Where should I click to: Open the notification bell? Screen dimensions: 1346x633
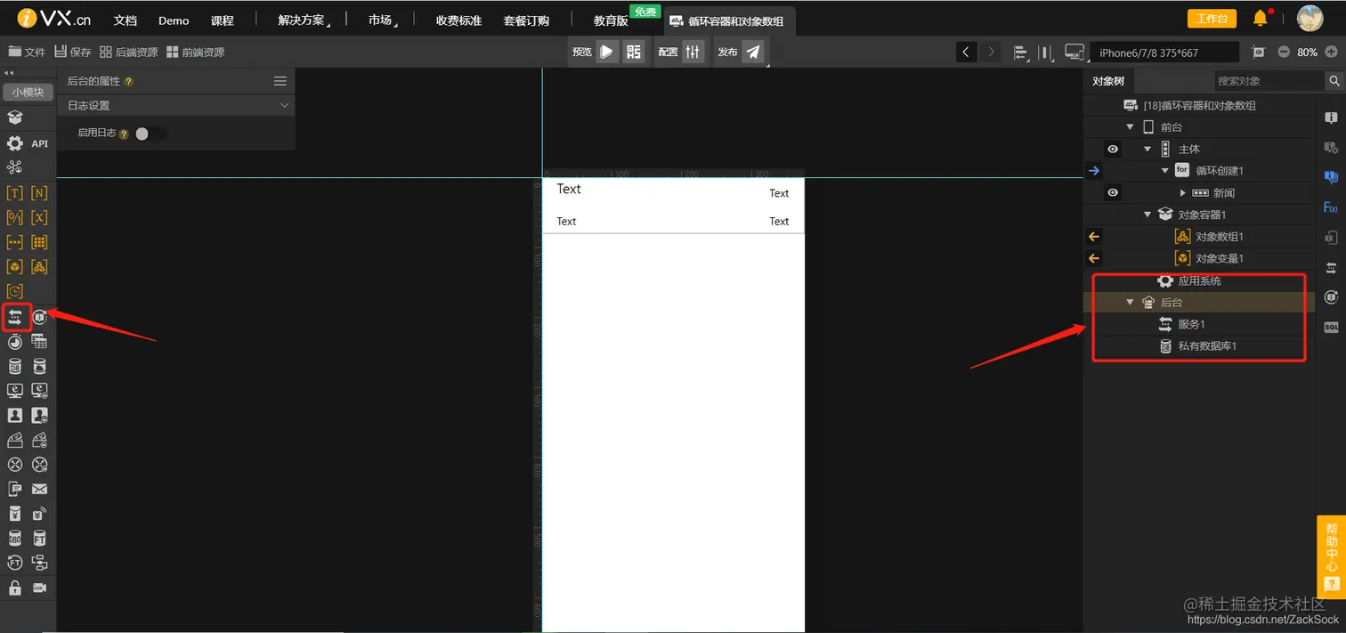pos(1260,18)
